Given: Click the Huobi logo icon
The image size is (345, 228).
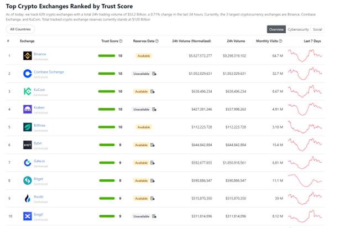Looking at the screenshot, I should 28,199.
